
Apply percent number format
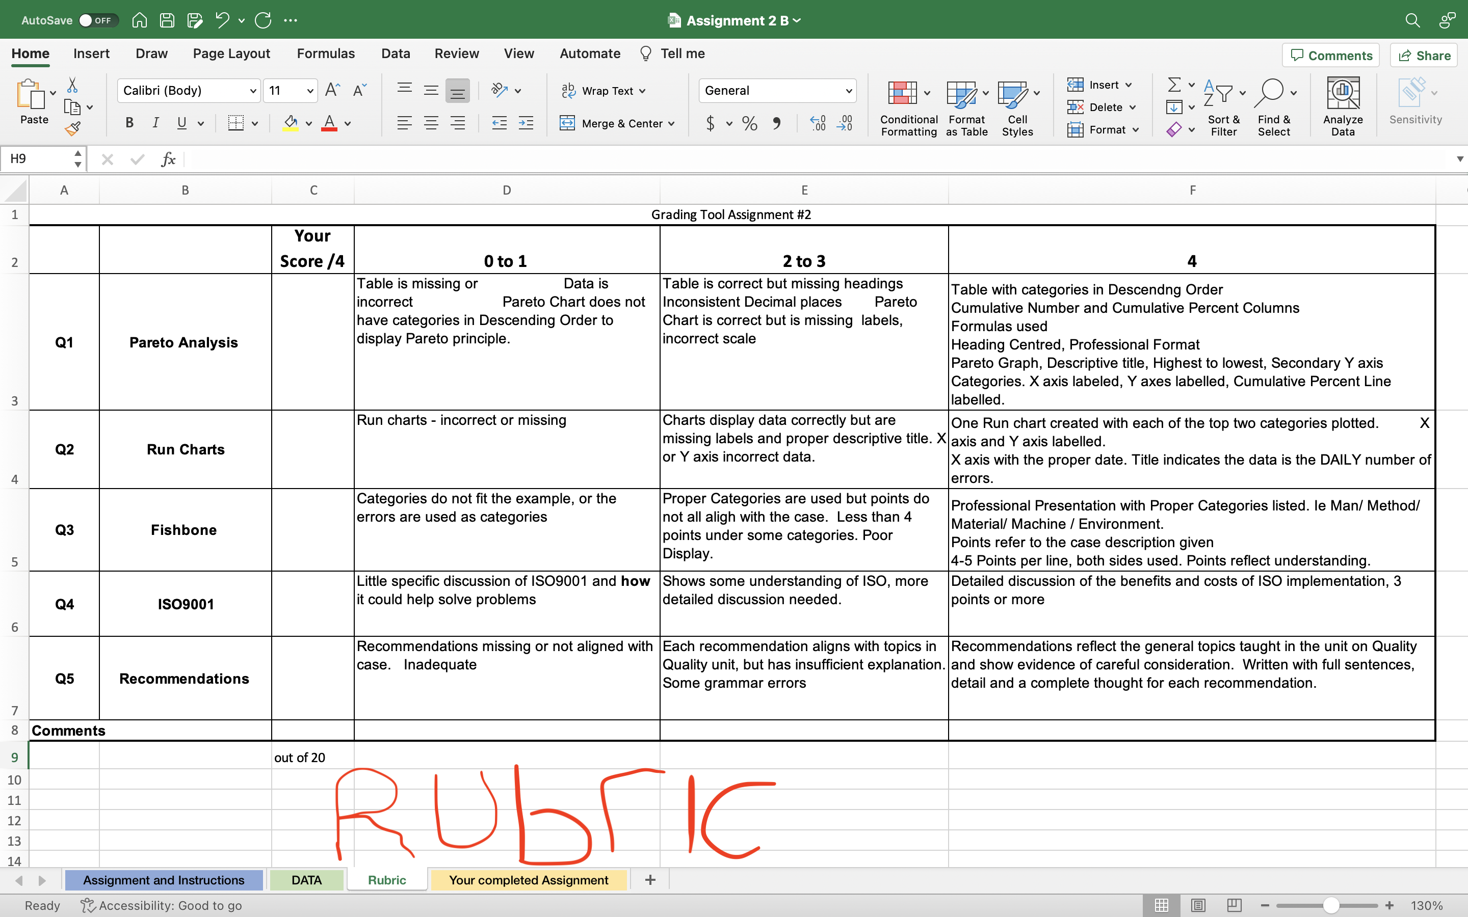[749, 123]
